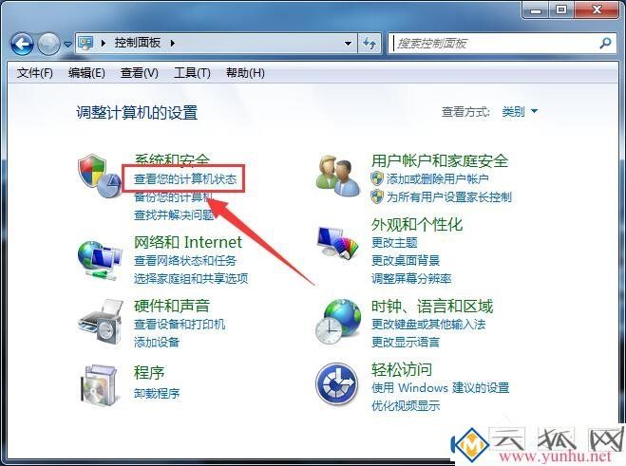This screenshot has height=466, width=626.
Task: Open the Hardware and Sound printer icon
Action: [x=100, y=322]
